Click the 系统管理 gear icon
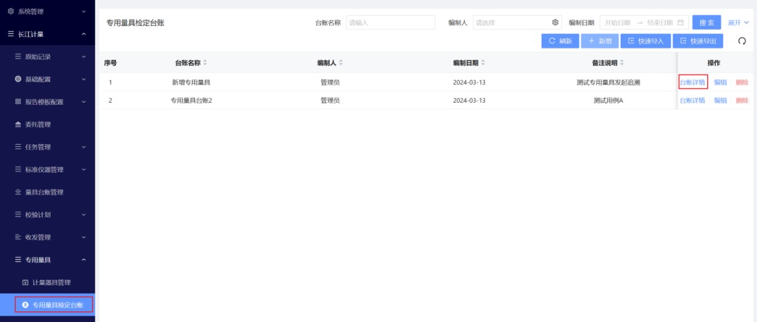The image size is (757, 322). pos(11,11)
